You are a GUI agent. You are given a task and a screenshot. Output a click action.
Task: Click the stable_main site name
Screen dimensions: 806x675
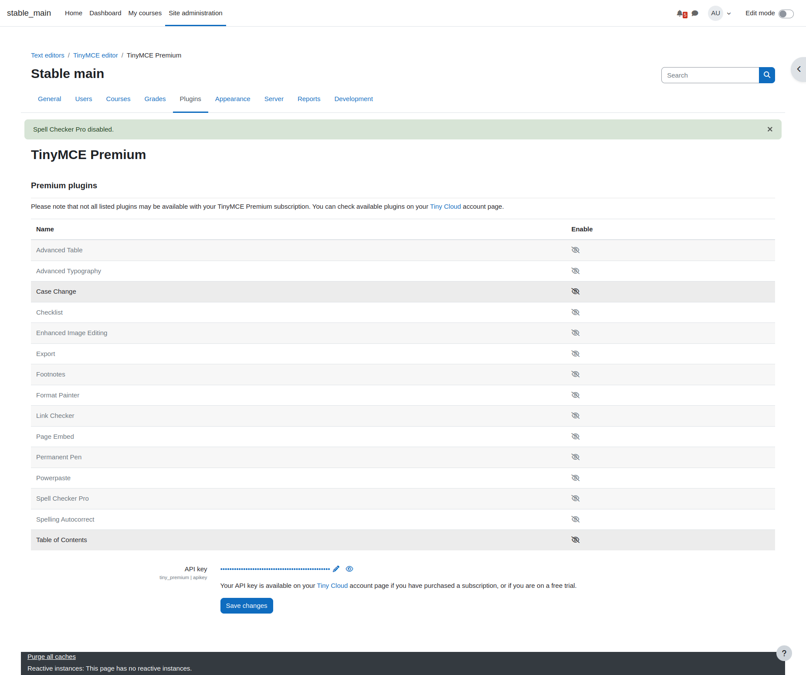(29, 13)
